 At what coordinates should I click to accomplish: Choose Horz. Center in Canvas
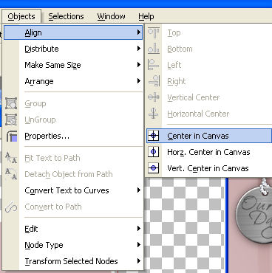tap(209, 152)
